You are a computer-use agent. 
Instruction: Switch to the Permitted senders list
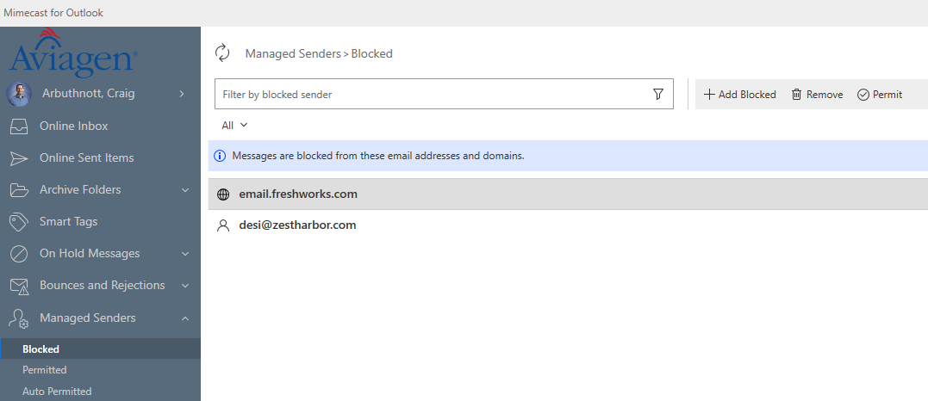point(45,370)
